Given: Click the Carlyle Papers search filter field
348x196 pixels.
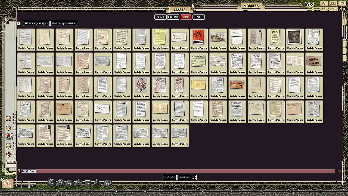Looking at the screenshot, I should (178, 171).
